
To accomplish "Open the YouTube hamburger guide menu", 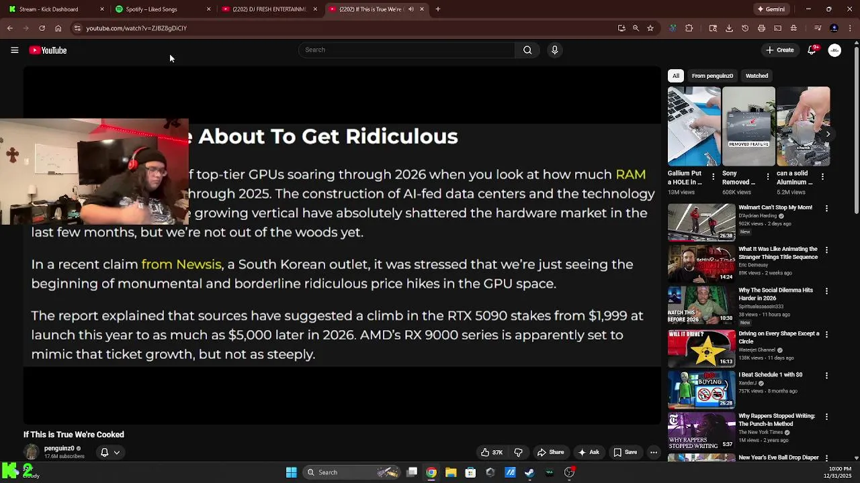I will pos(14,50).
